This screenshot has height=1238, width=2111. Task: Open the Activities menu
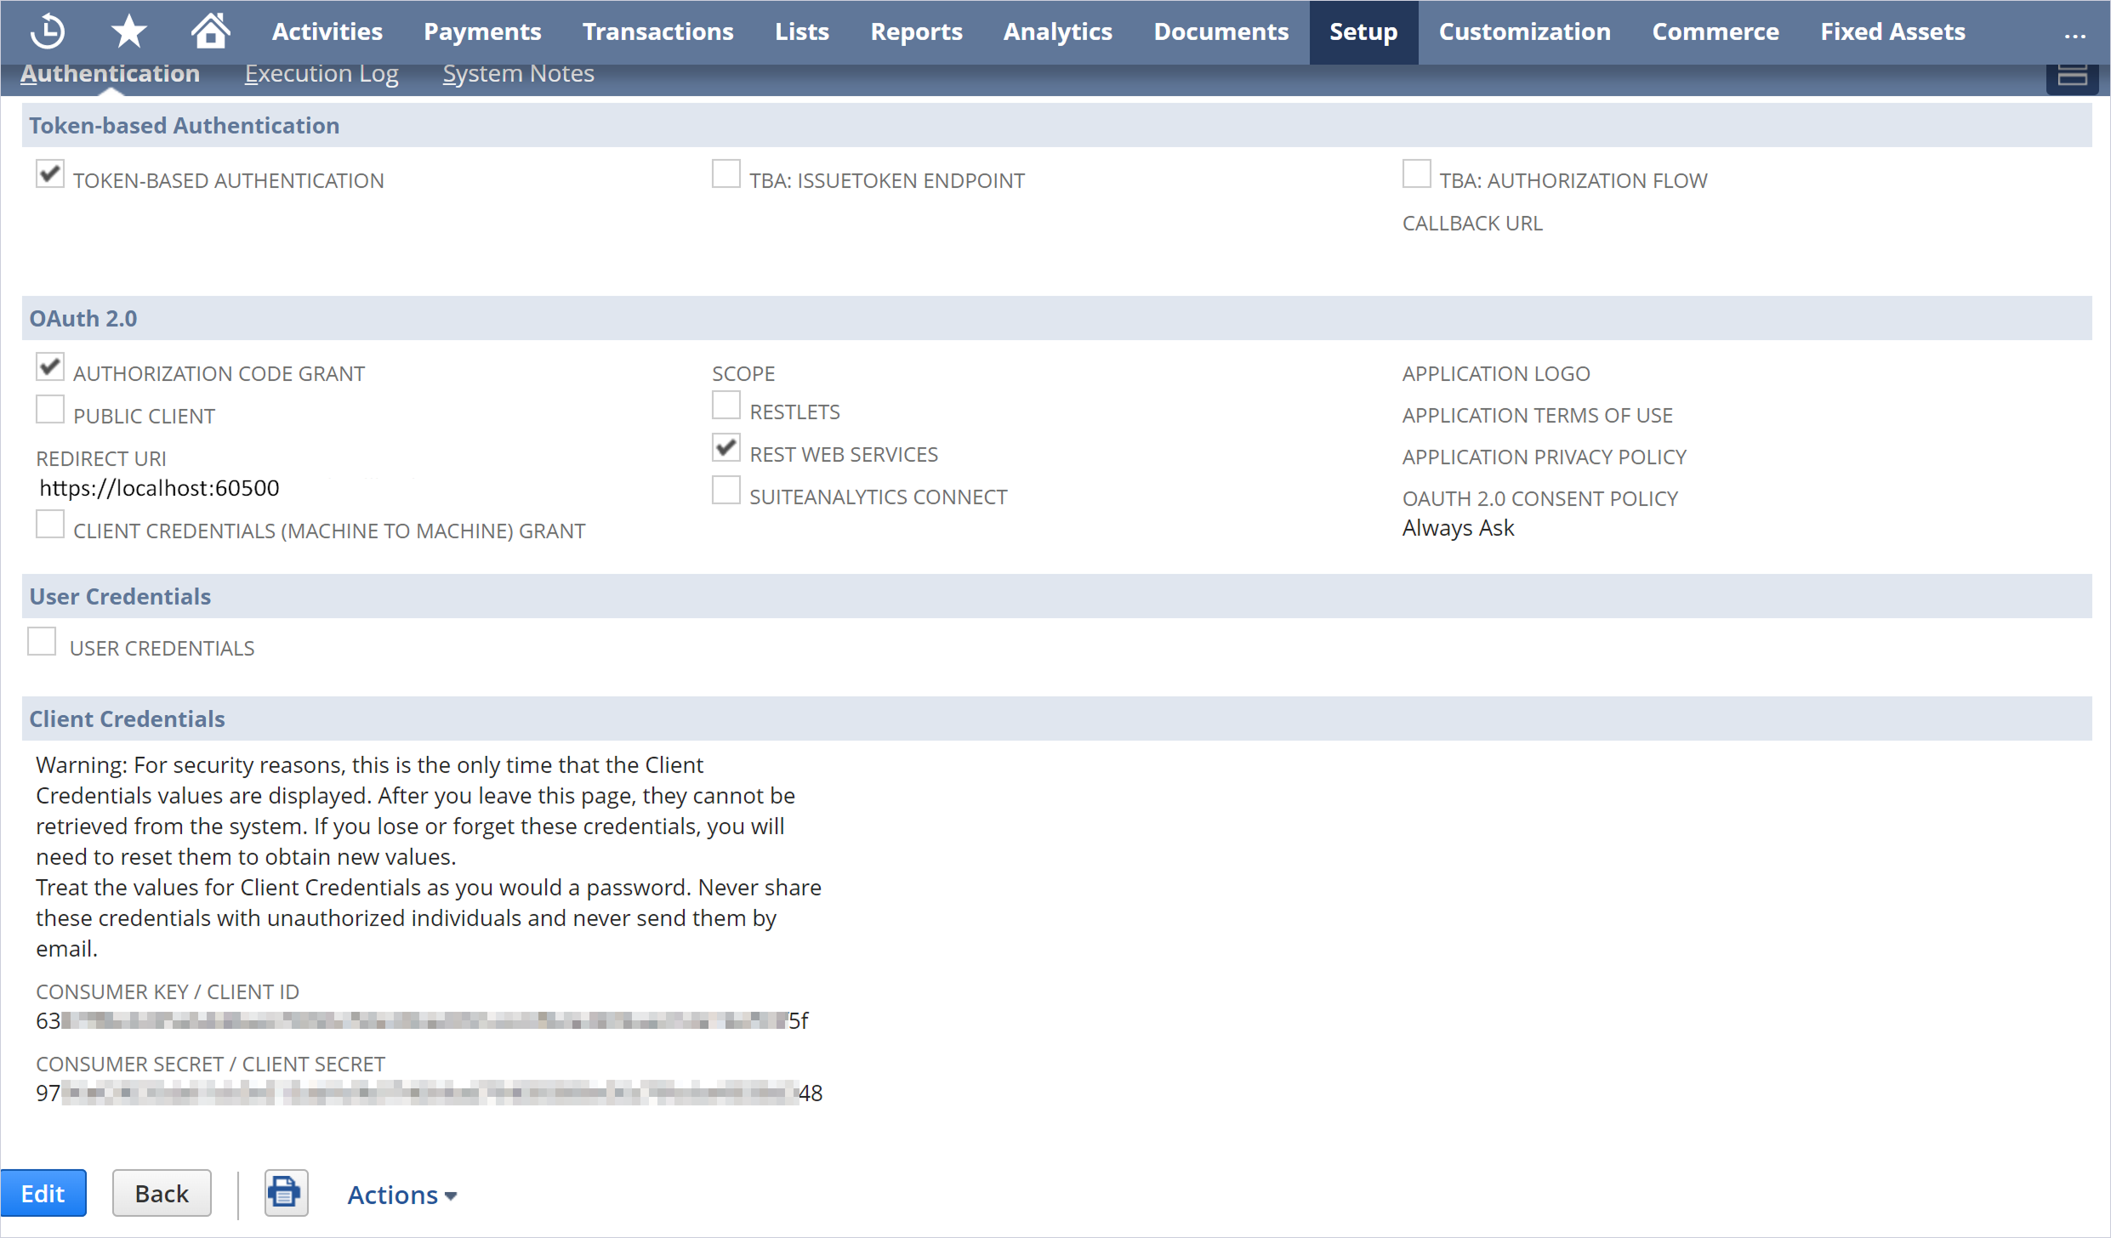pyautogui.click(x=327, y=31)
